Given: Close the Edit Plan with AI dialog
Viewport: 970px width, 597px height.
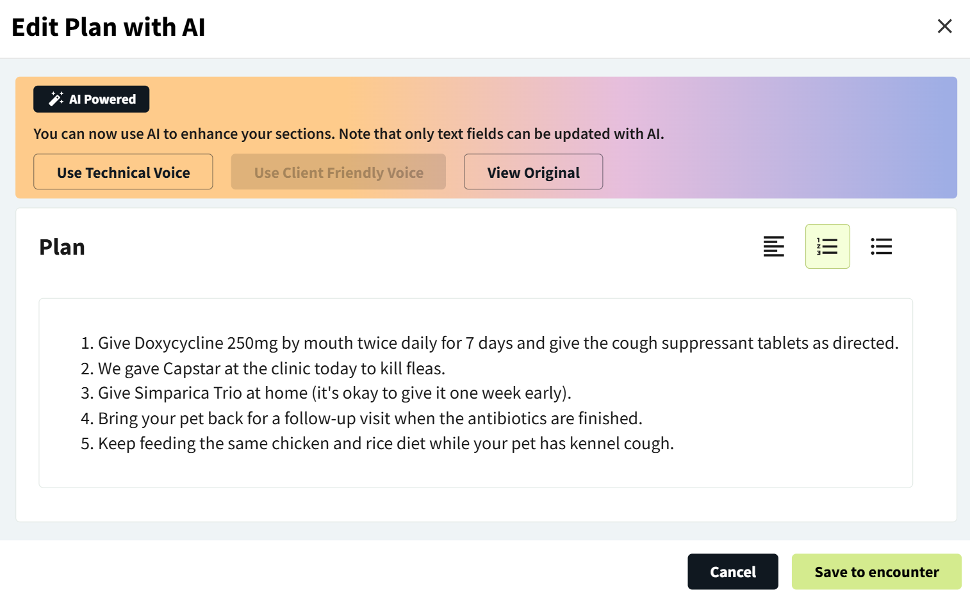Looking at the screenshot, I should [x=944, y=26].
